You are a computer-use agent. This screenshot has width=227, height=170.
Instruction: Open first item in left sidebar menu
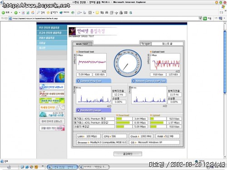[52, 28]
